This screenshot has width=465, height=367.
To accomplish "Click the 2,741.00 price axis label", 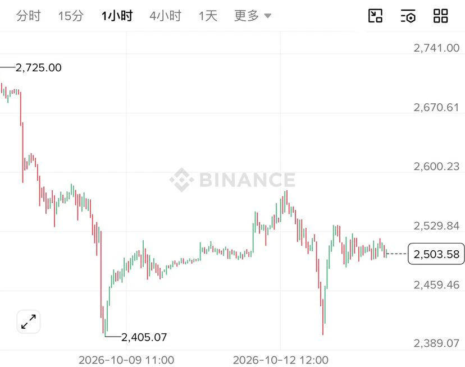I will [436, 48].
